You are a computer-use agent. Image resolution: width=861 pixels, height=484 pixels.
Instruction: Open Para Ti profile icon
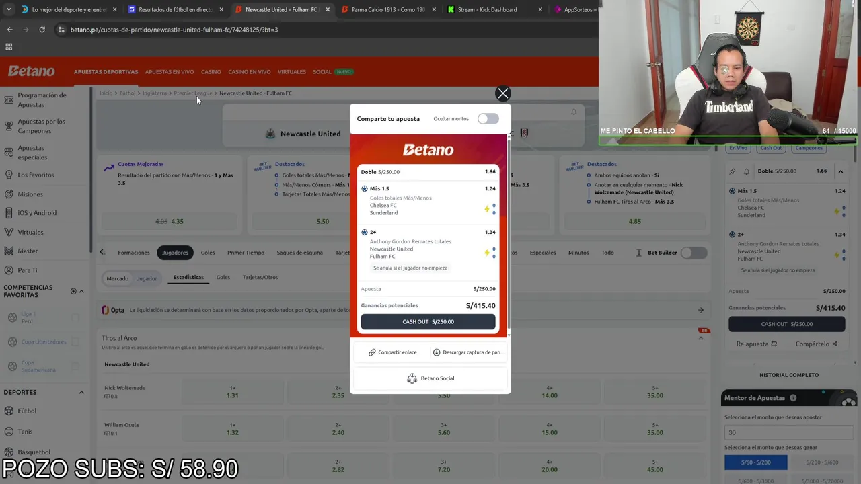(9, 270)
